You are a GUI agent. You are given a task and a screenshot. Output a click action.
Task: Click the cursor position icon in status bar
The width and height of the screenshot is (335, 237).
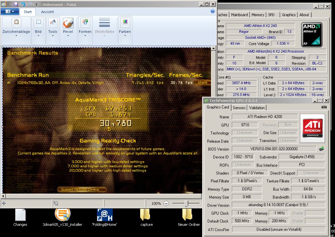point(4,203)
